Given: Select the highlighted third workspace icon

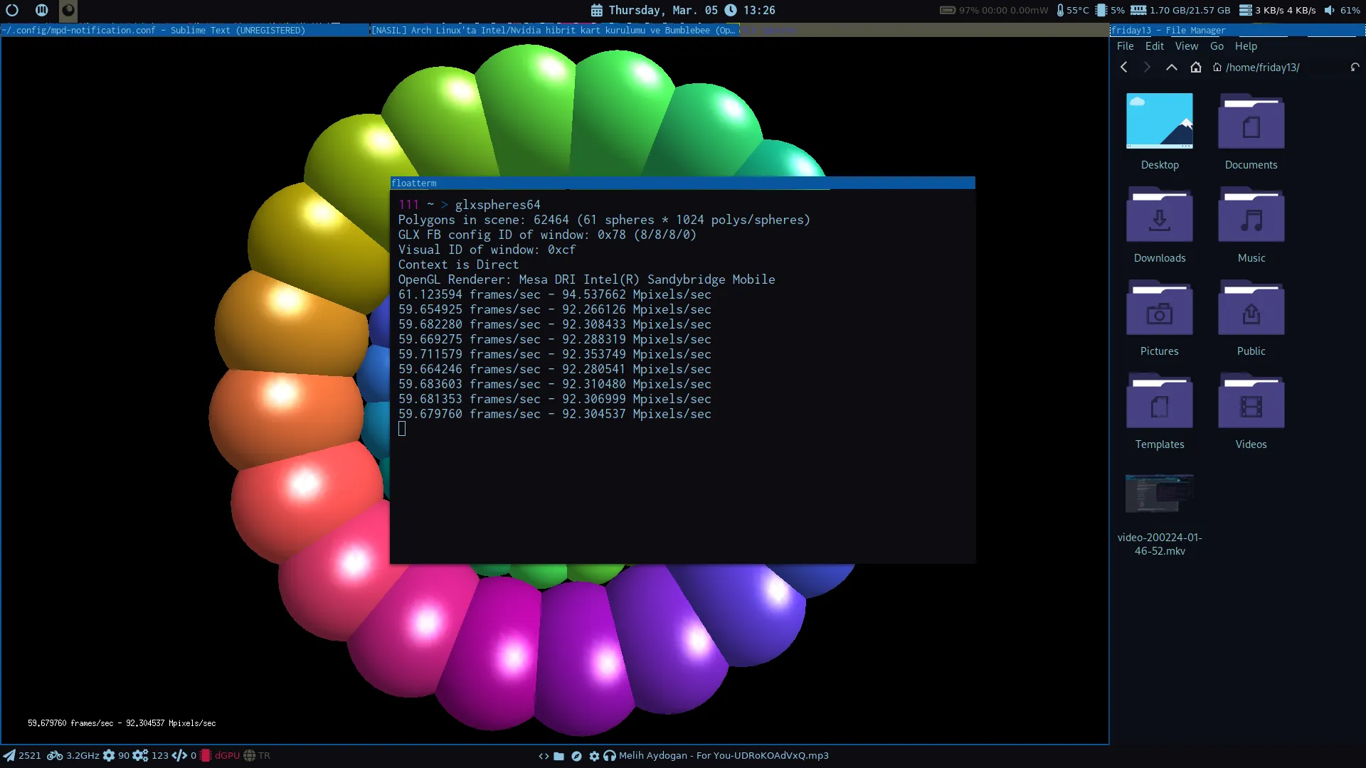Looking at the screenshot, I should [x=68, y=10].
